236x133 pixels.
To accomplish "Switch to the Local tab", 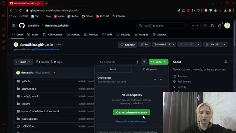I will (113, 69).
